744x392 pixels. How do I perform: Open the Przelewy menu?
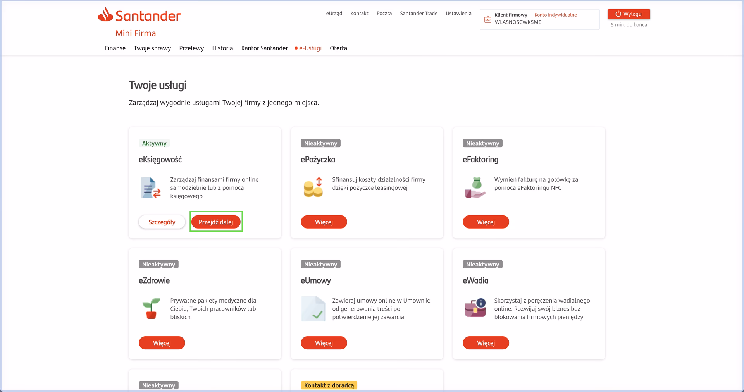(x=191, y=48)
